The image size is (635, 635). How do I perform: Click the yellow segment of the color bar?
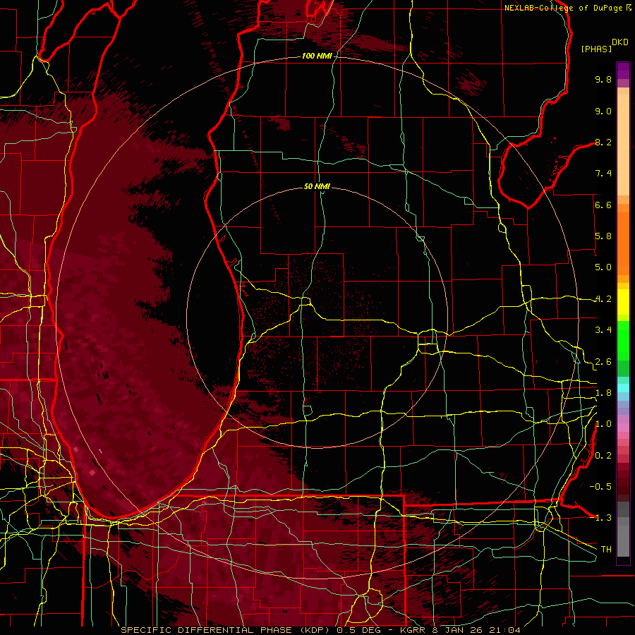point(623,302)
